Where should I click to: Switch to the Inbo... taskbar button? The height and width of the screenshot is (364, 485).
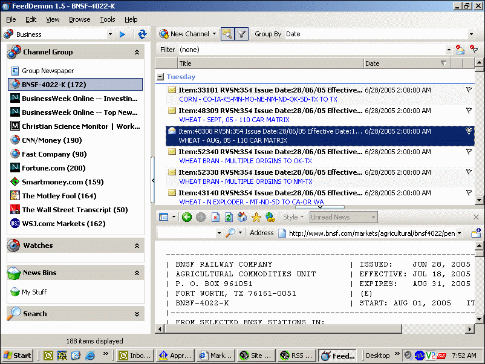click(135, 356)
